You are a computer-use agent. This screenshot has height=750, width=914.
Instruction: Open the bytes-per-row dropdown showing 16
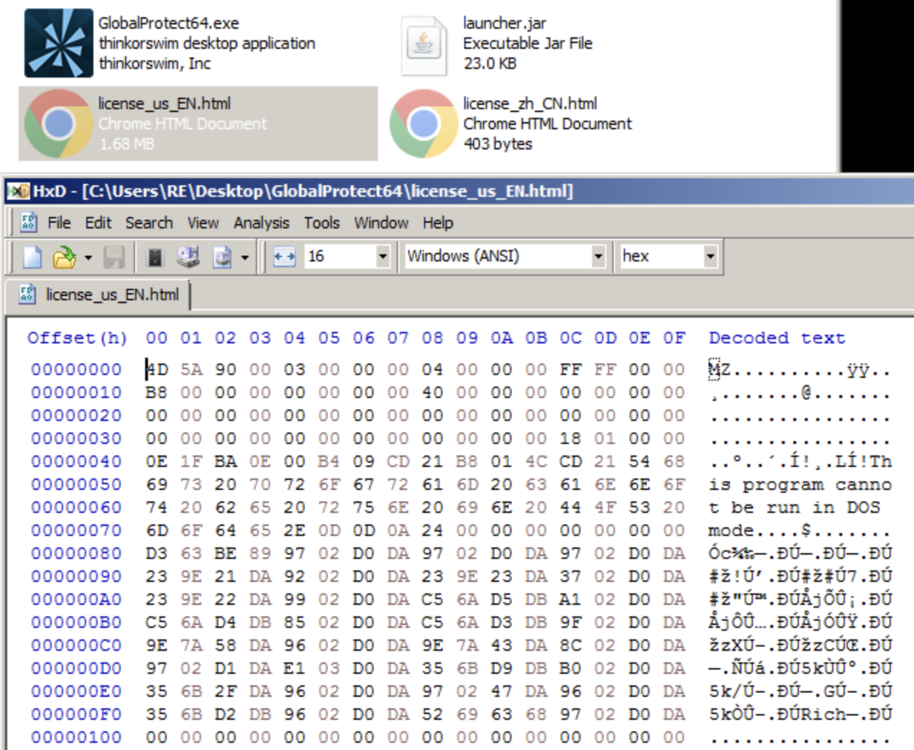pos(382,256)
